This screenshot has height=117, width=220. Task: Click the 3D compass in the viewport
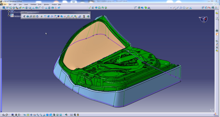point(203,20)
